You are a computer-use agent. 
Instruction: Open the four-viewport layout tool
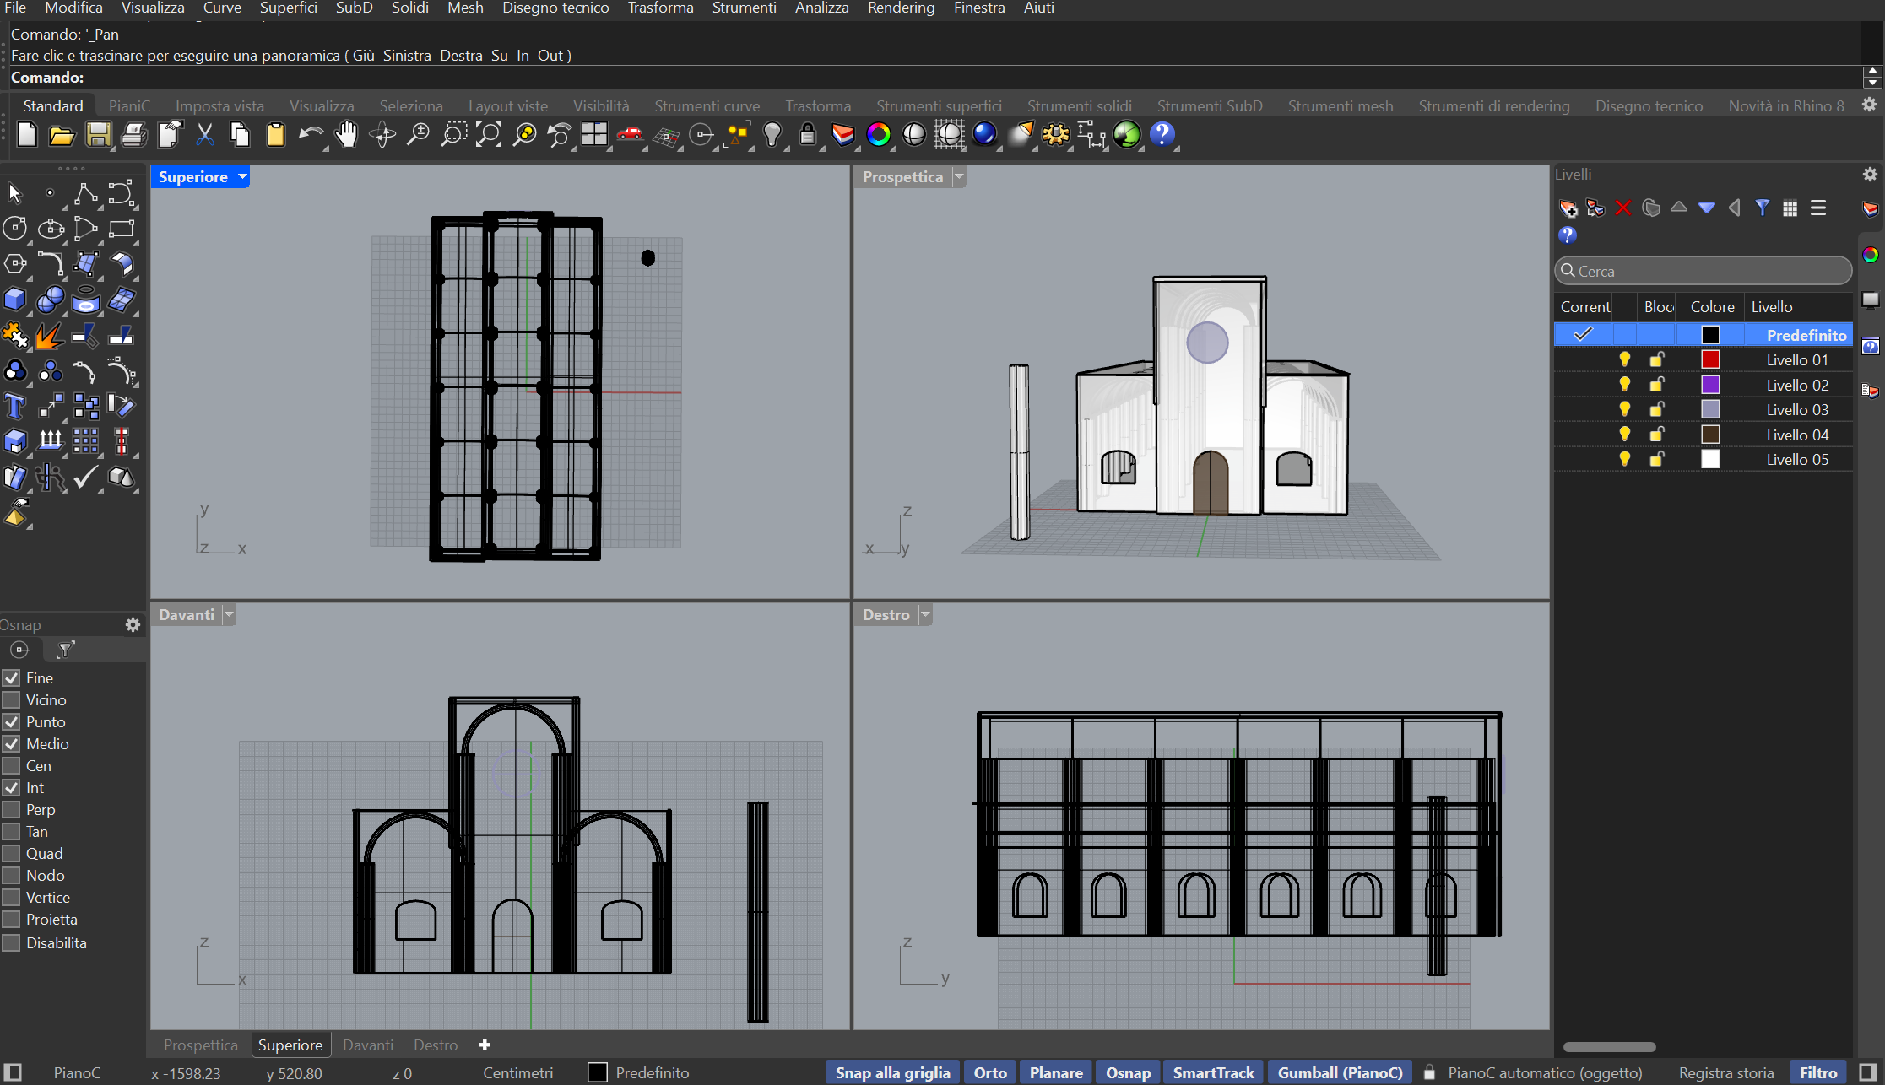(594, 135)
